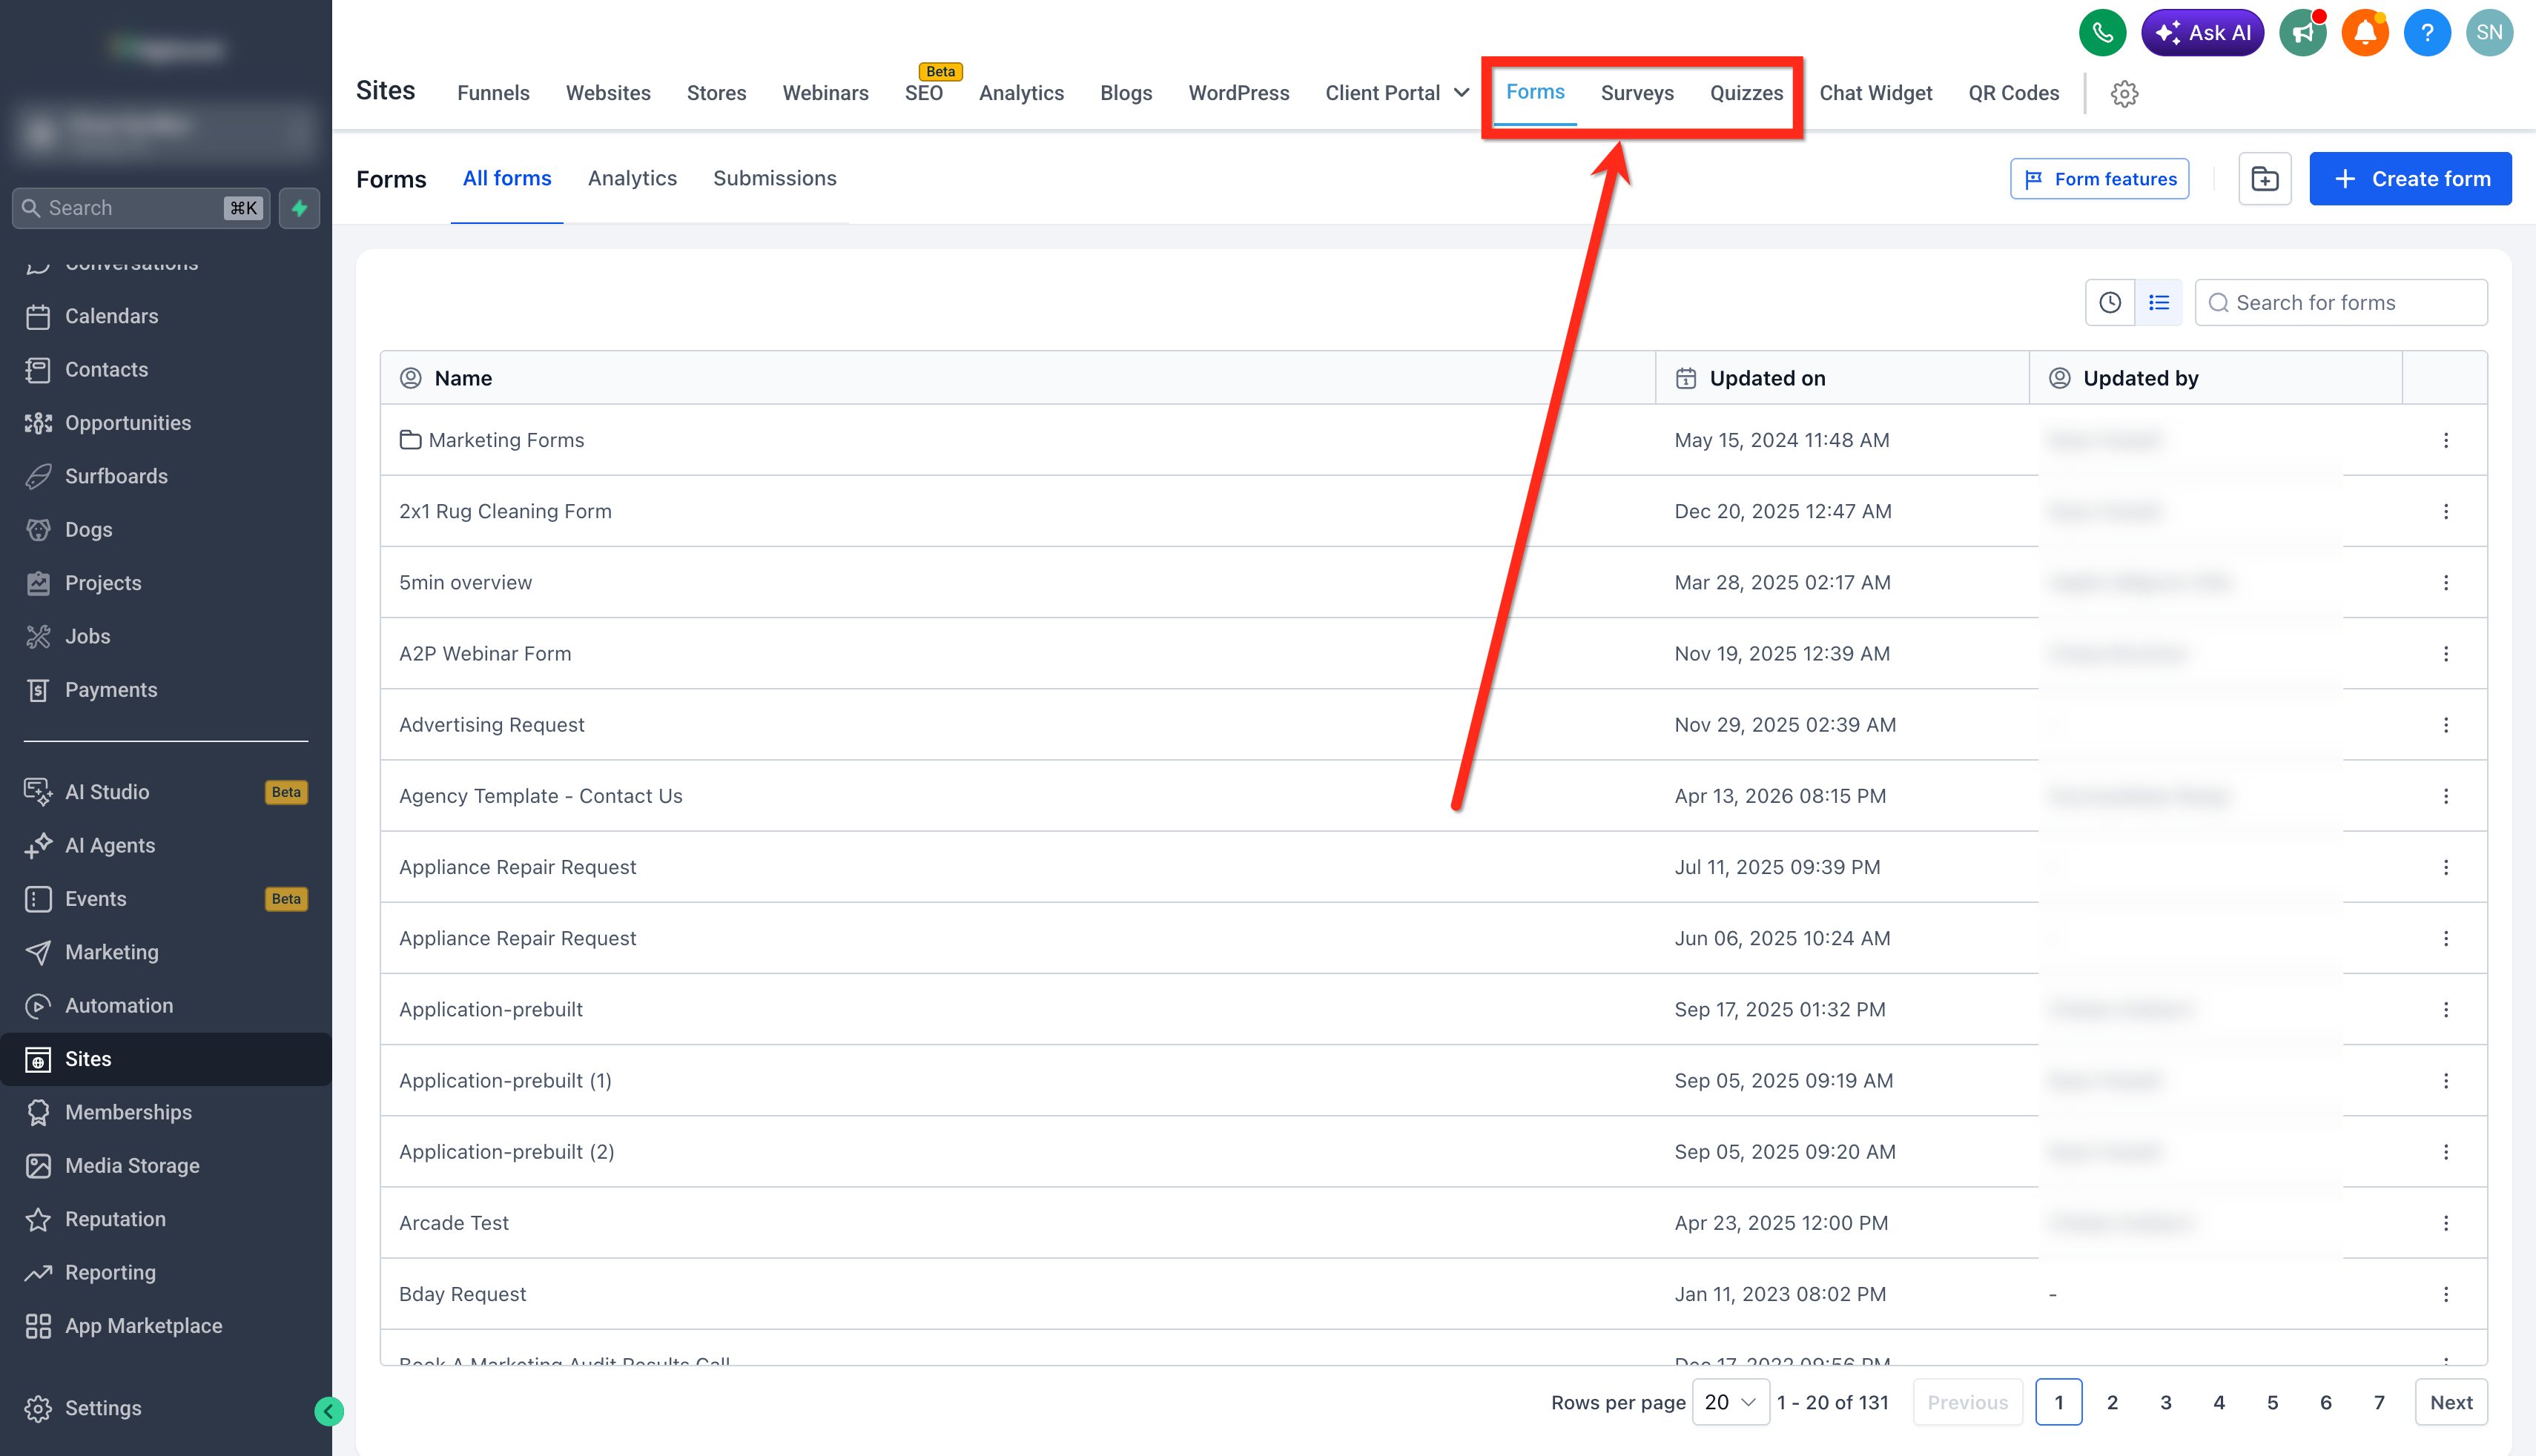2536x1456 pixels.
Task: Open the announcements megaphone icon
Action: [2303, 33]
